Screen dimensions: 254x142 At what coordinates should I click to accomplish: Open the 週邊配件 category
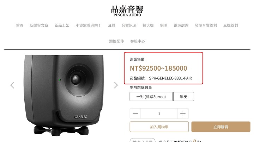tap(116, 41)
